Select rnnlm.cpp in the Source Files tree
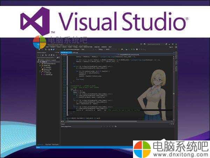Viewport: 210px width, 158px height. coord(47,73)
